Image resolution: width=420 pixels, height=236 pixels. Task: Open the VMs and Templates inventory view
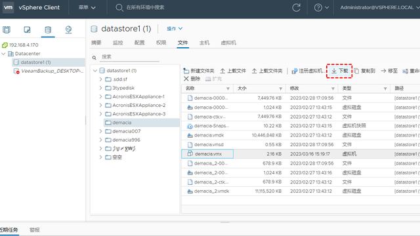[27, 29]
